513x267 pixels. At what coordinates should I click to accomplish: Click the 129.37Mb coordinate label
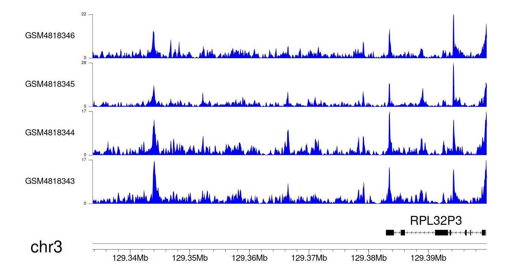pyautogui.click(x=309, y=258)
